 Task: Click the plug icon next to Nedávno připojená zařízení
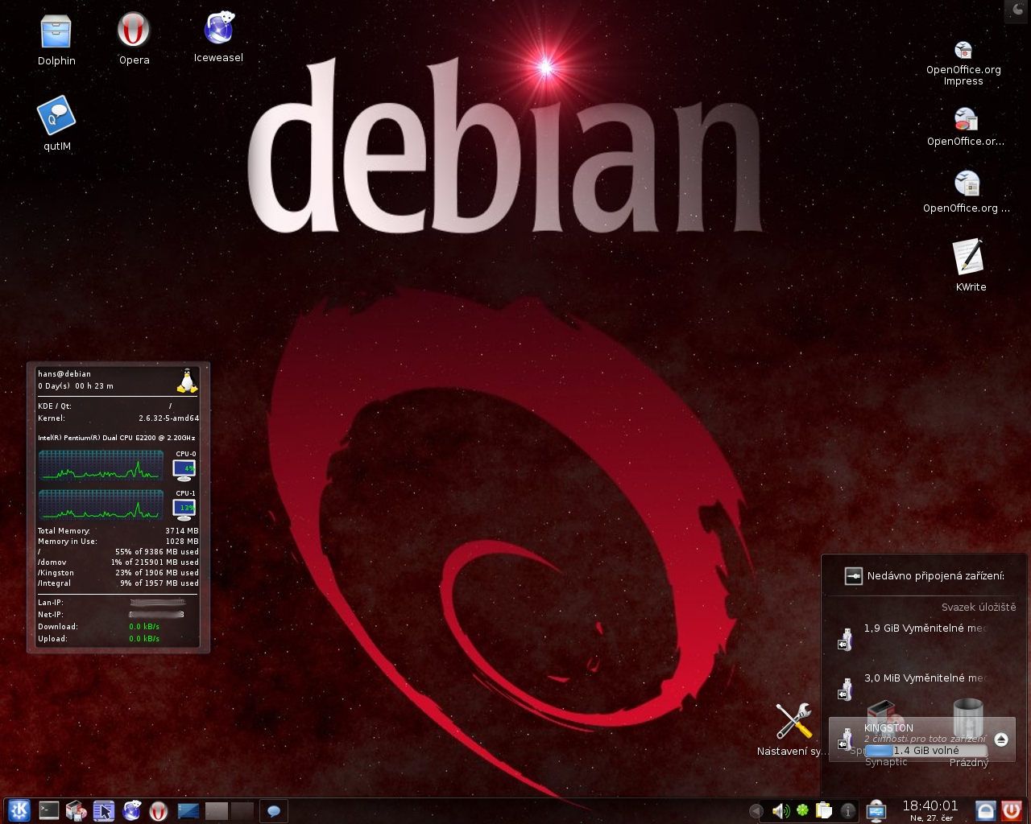[x=853, y=576]
